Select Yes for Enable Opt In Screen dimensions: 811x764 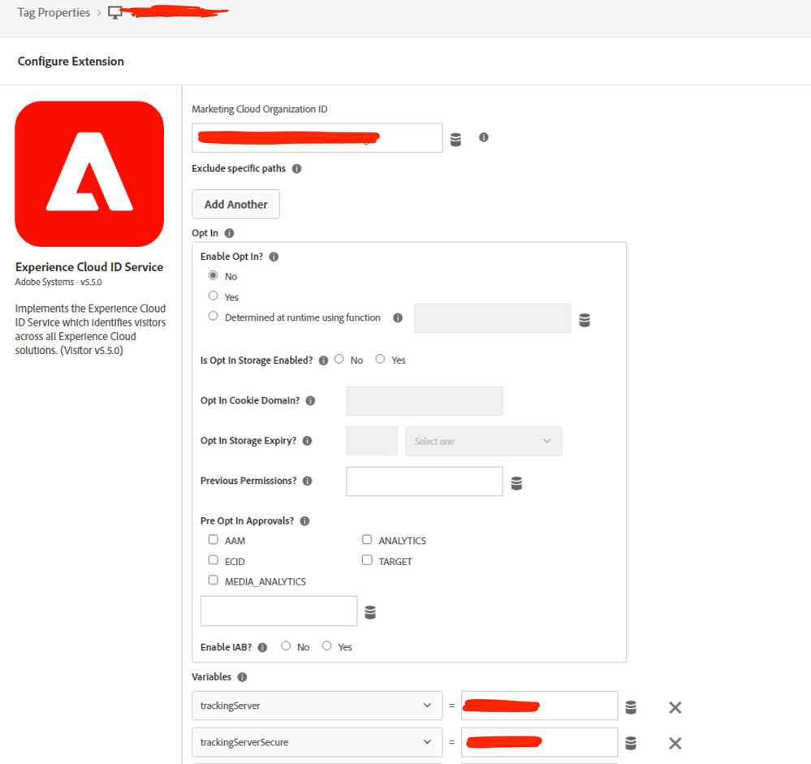214,296
